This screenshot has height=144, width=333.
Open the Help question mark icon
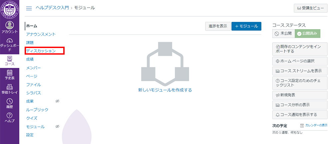tap(10, 116)
